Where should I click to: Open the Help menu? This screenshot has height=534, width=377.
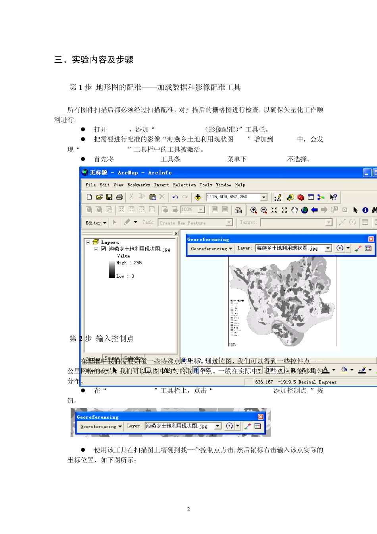240,185
